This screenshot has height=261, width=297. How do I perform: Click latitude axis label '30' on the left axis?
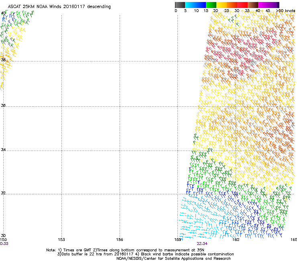(x=3, y=236)
